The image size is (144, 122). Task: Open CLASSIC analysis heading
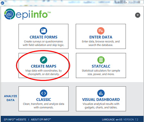coord(44,100)
